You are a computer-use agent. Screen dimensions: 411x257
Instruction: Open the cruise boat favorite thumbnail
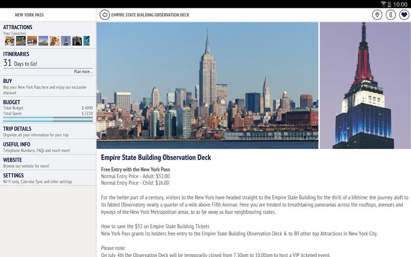click(43, 41)
